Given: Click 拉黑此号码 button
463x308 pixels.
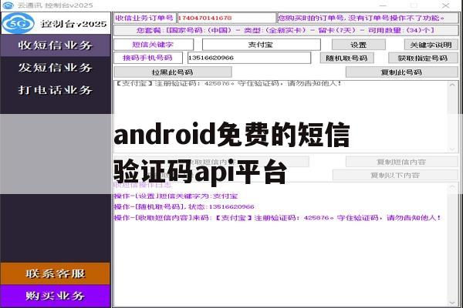Looking at the screenshot, I should (x=172, y=72).
